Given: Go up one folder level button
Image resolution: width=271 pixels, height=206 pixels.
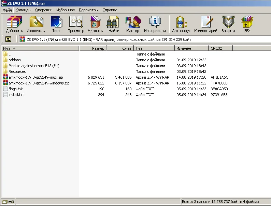Looking at the screenshot, I should (8, 39).
